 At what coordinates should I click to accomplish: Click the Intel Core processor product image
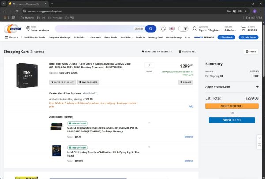[x=27, y=75]
